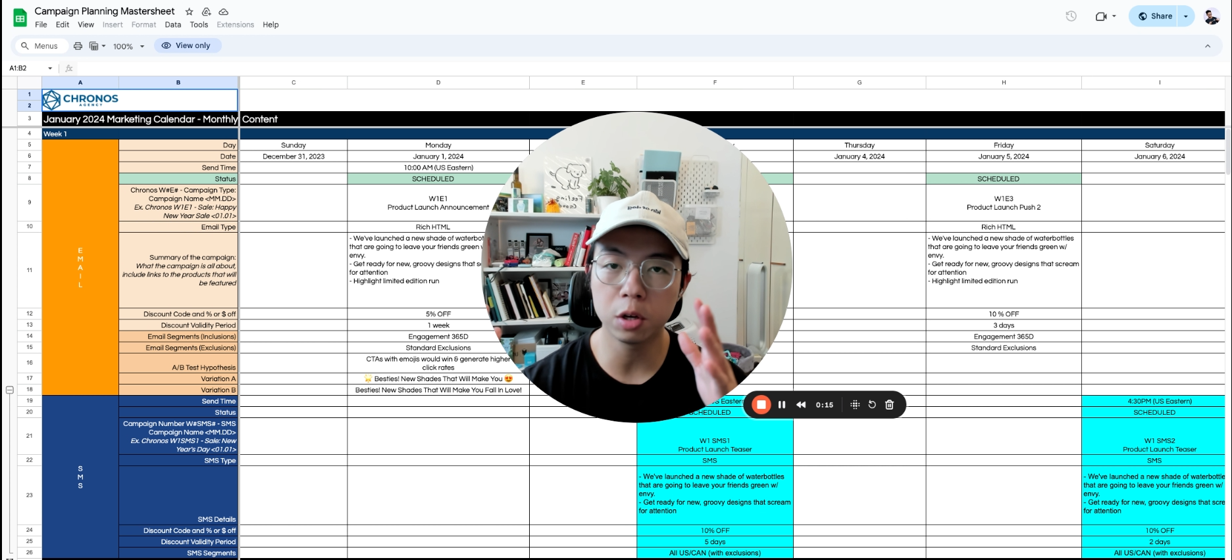Click the Share button
The width and height of the screenshot is (1232, 560).
point(1155,16)
